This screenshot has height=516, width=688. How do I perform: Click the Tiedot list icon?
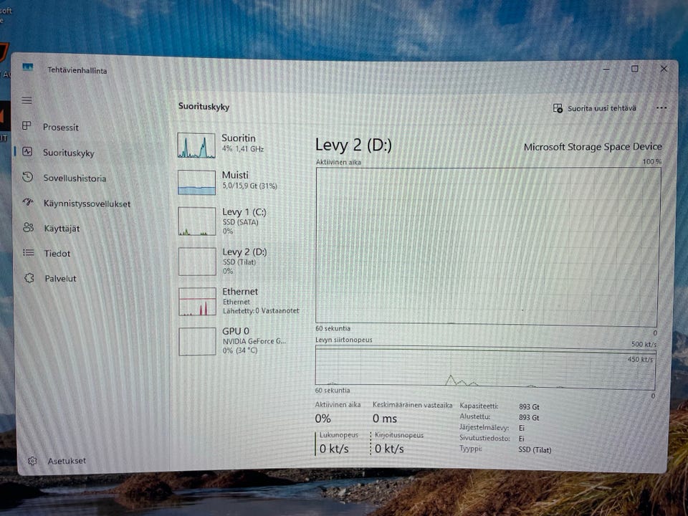coord(29,252)
